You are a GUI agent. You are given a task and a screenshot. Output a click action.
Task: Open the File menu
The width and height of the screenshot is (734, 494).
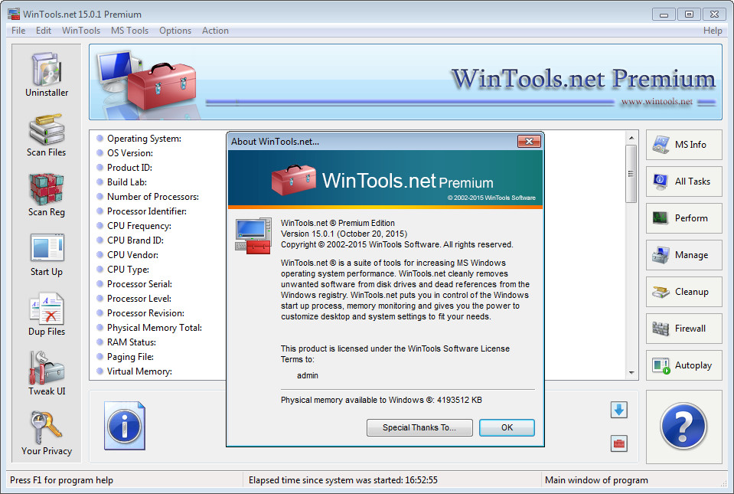[18, 31]
